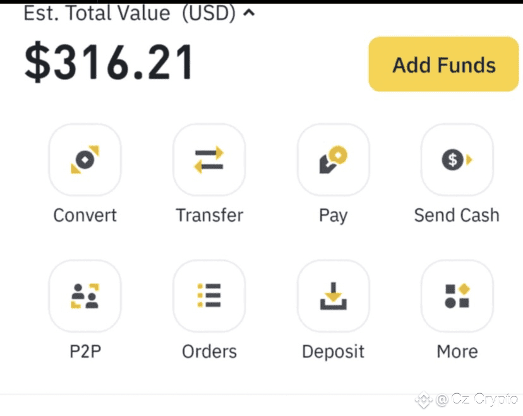This screenshot has height=416, width=523.
Task: Select the Transfer text label
Action: (x=210, y=215)
